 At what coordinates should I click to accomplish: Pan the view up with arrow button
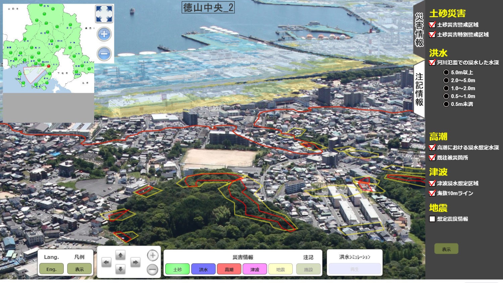tap(120, 256)
